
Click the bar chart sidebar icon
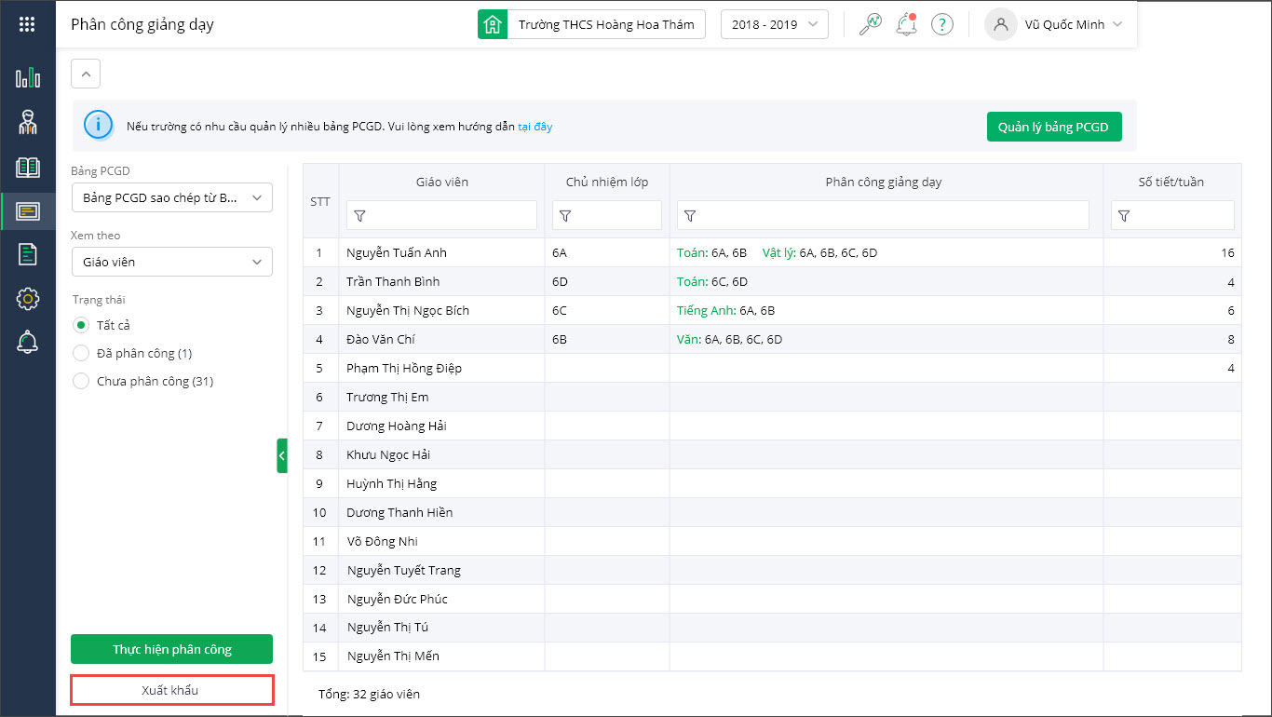click(x=28, y=77)
